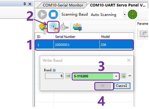
Task: Click the Parameter panel export icon
Action: pyautogui.click(x=144, y=34)
